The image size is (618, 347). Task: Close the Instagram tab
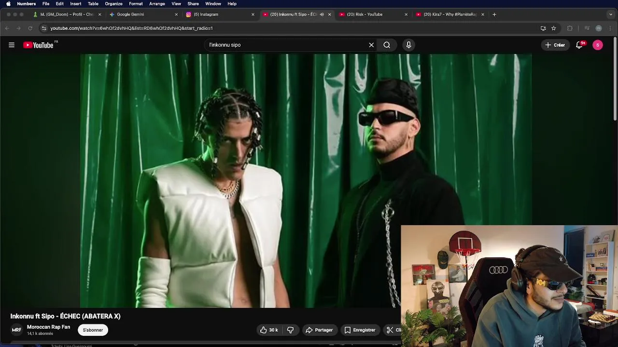coord(253,14)
